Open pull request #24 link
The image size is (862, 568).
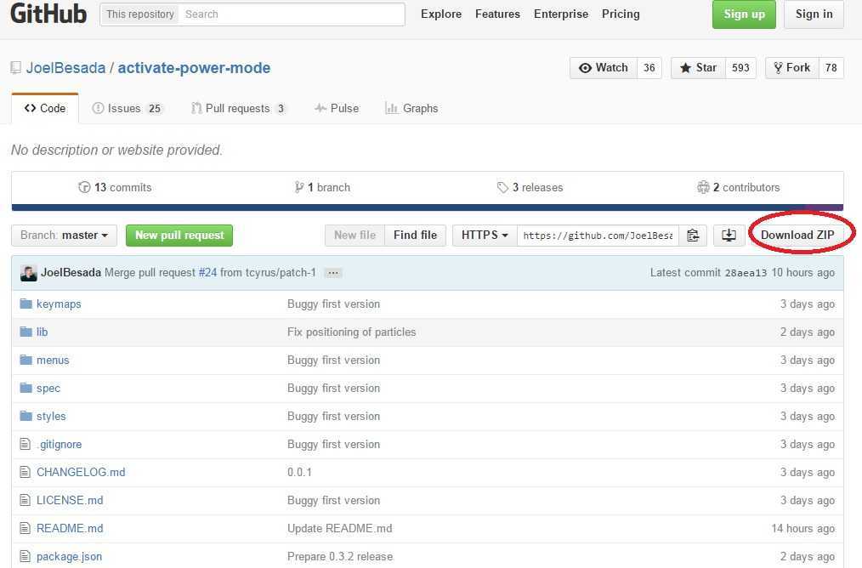[x=207, y=273]
